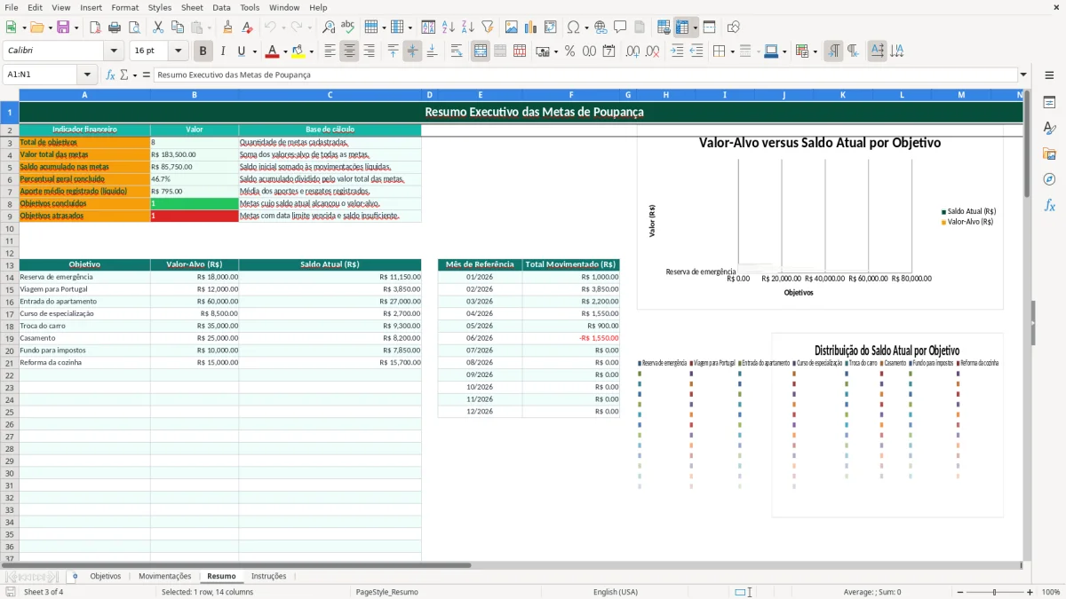The height and width of the screenshot is (599, 1066).
Task: Toggle Wrap Text button
Action: pyautogui.click(x=457, y=51)
